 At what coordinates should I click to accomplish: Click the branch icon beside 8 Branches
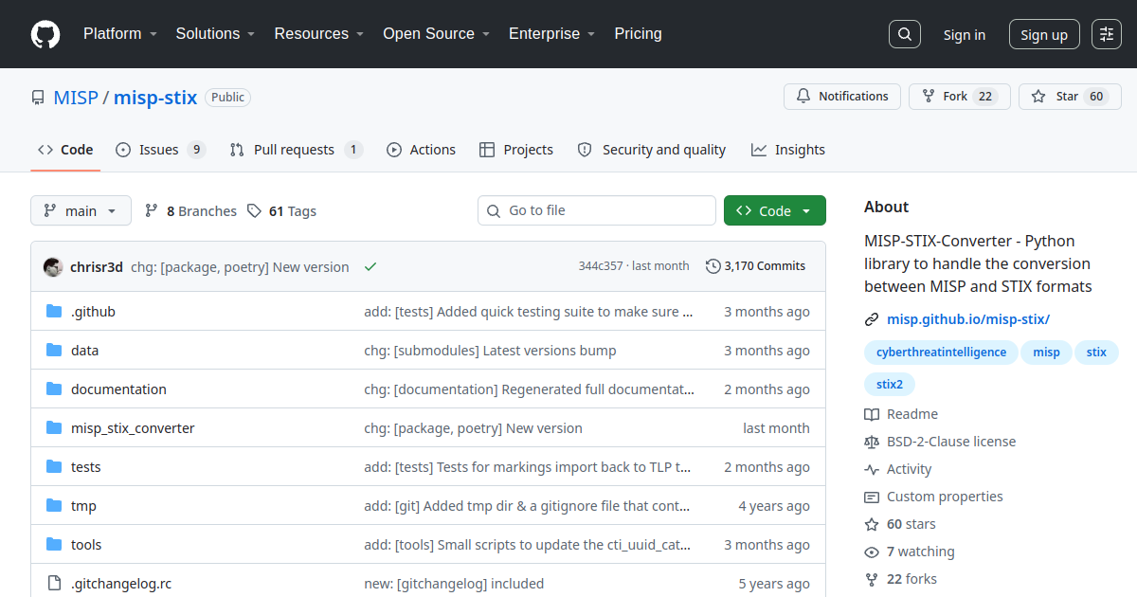point(152,210)
